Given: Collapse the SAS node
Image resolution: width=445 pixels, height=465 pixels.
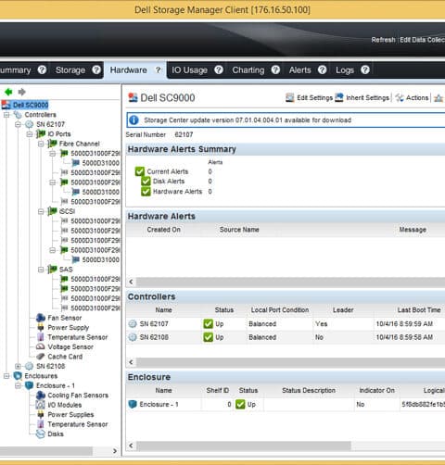Looking at the screenshot, I should [x=41, y=270].
